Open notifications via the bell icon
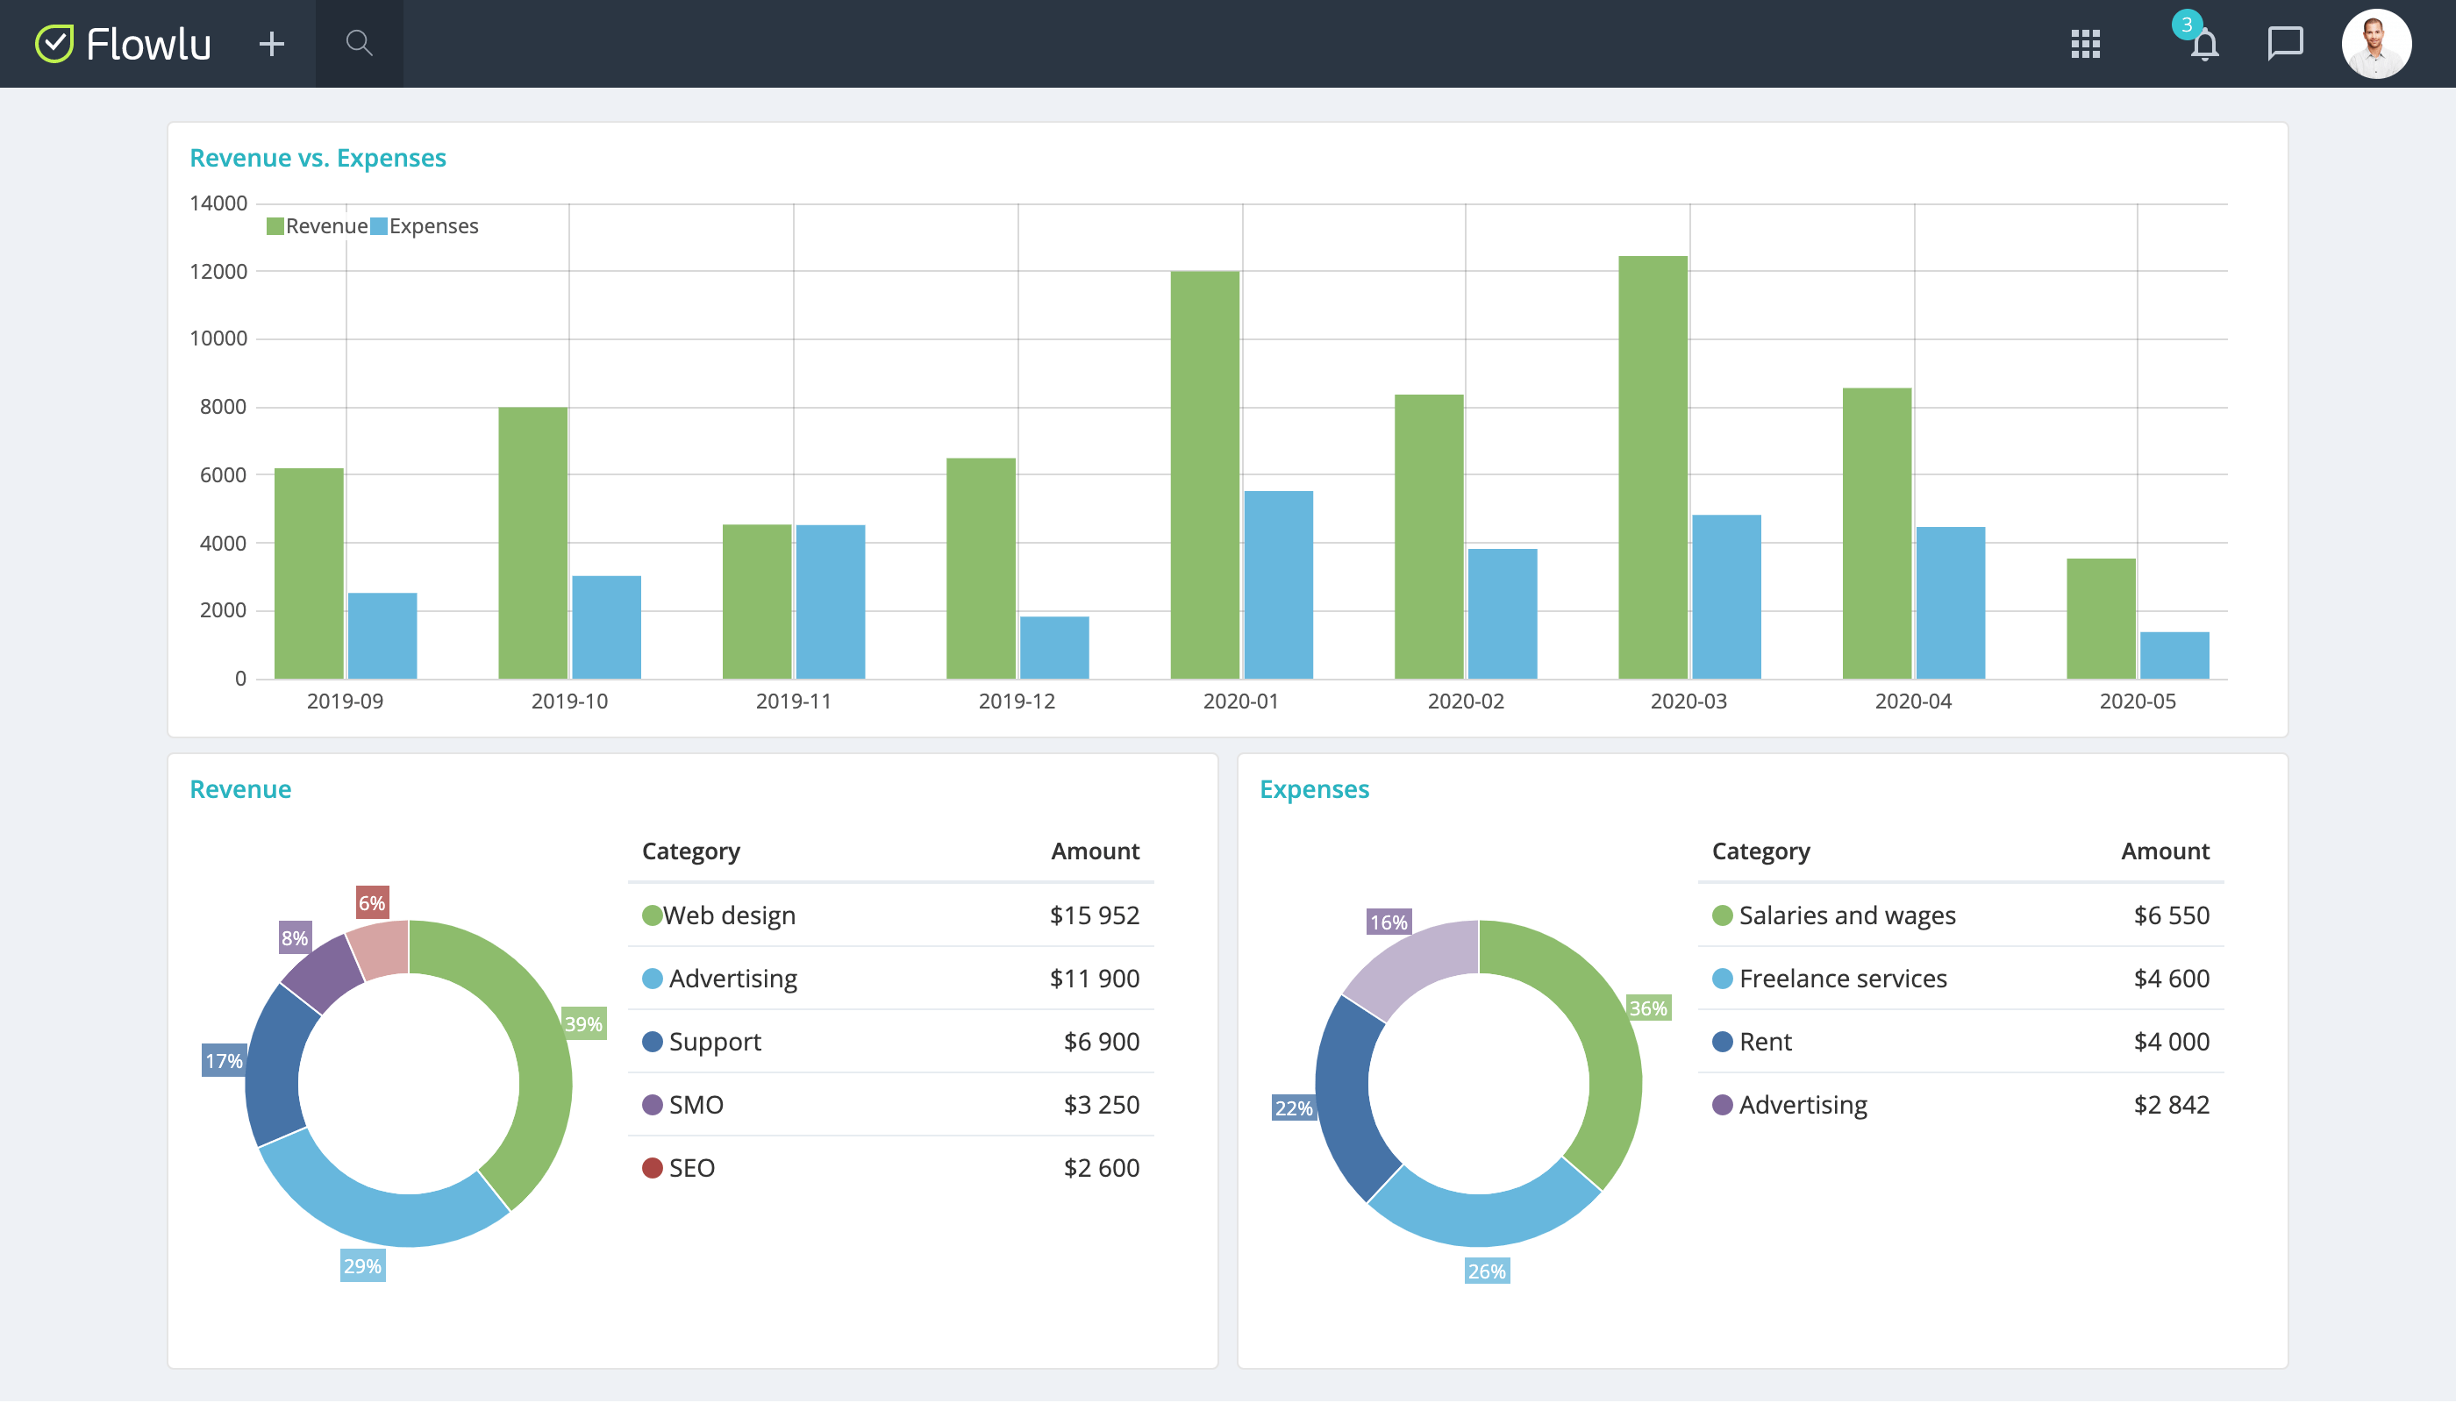2456x1403 pixels. pyautogui.click(x=2203, y=46)
